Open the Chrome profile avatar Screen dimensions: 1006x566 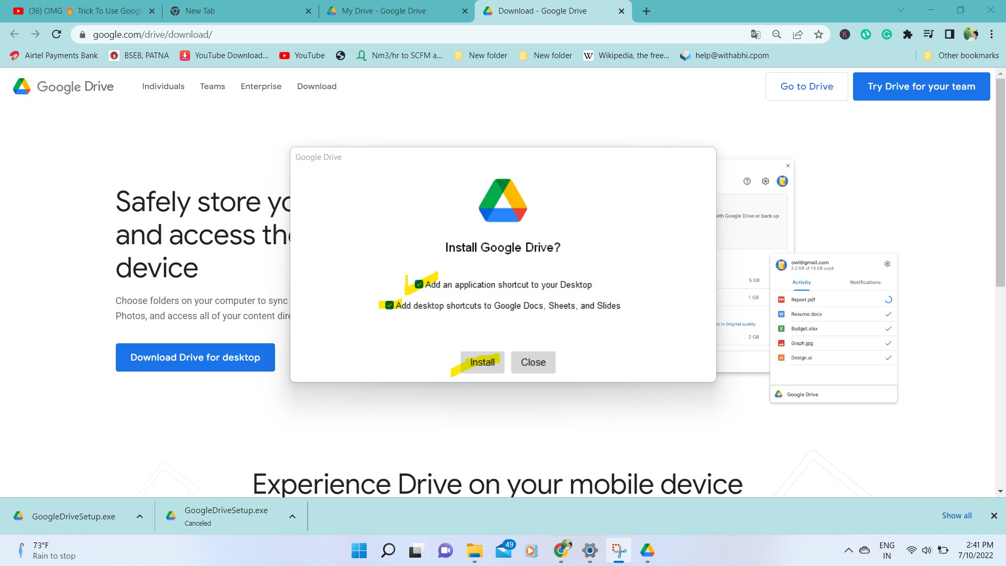970,35
